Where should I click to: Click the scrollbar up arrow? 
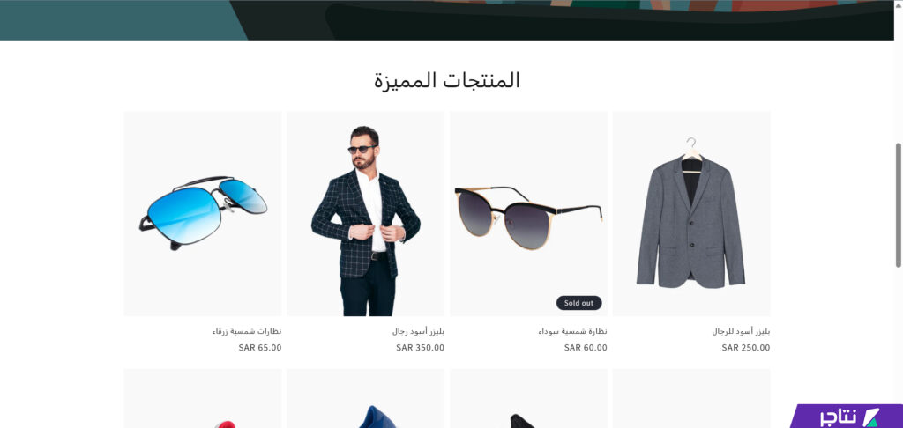pyautogui.click(x=899, y=4)
